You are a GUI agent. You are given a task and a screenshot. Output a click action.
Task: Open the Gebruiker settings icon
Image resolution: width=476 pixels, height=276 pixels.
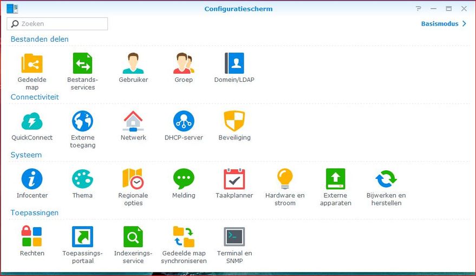click(133, 63)
